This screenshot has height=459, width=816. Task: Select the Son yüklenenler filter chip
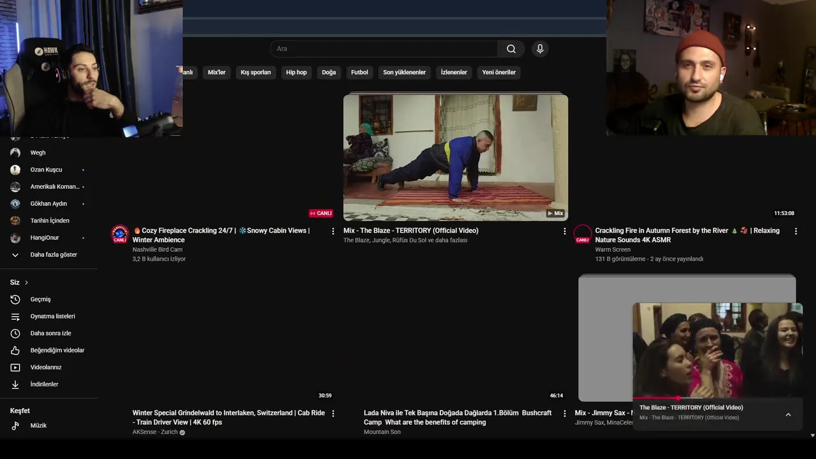click(x=404, y=73)
